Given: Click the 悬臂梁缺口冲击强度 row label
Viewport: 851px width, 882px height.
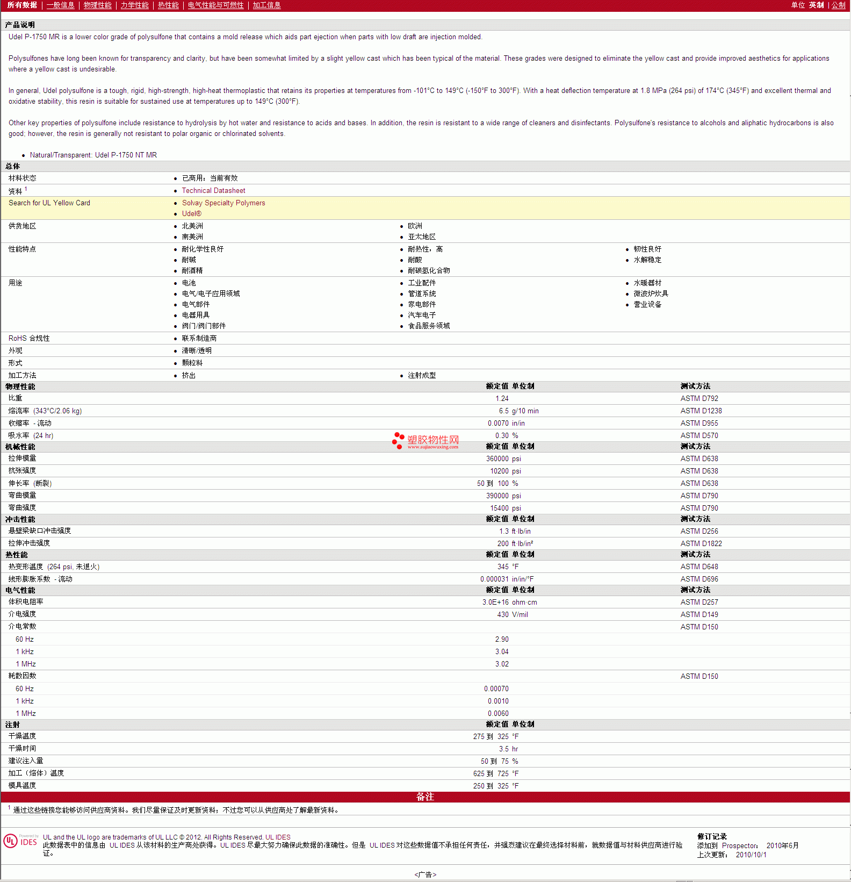Looking at the screenshot, I should pyautogui.click(x=40, y=531).
